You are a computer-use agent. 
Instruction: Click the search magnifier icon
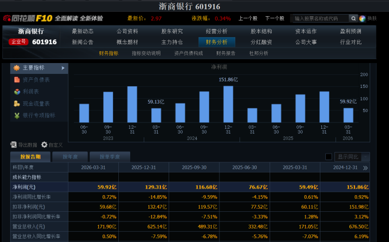click(353, 18)
